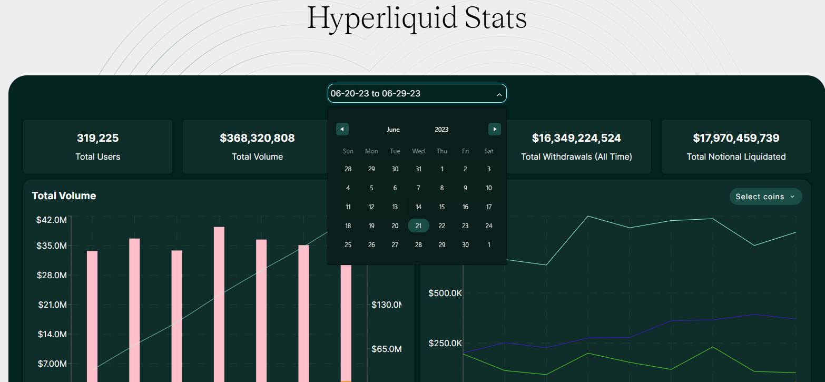Viewport: 825px width, 382px height.
Task: Select June 21 in the calendar
Action: pyautogui.click(x=418, y=226)
